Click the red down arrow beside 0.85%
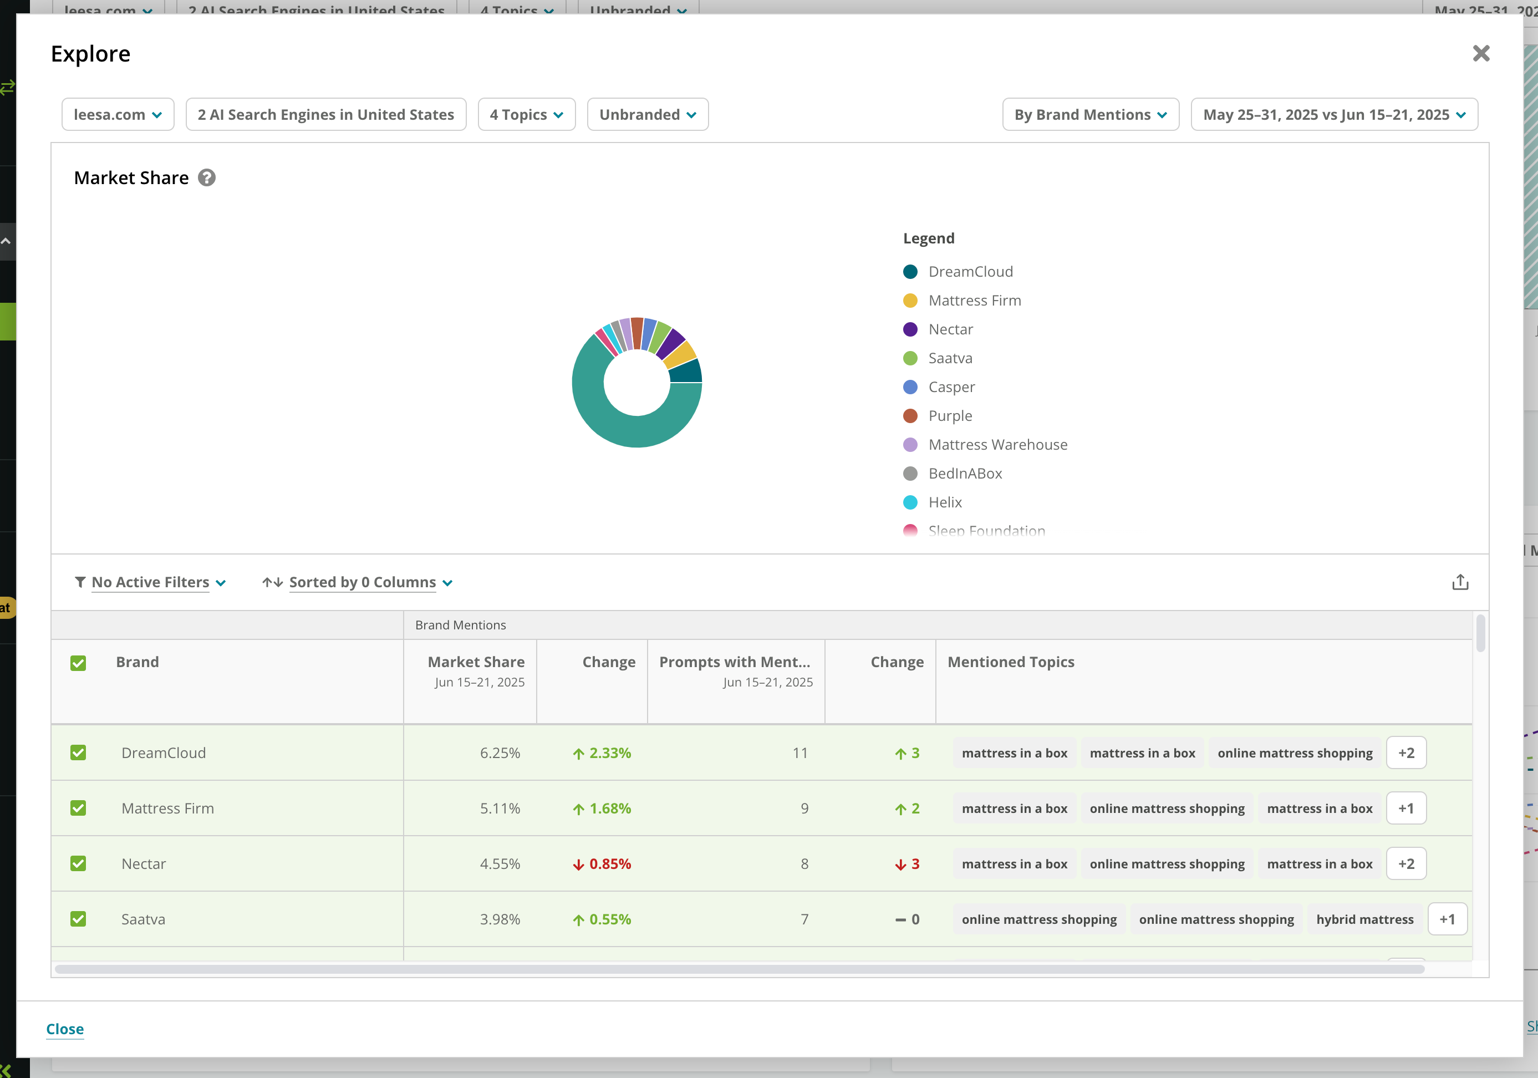 579,865
